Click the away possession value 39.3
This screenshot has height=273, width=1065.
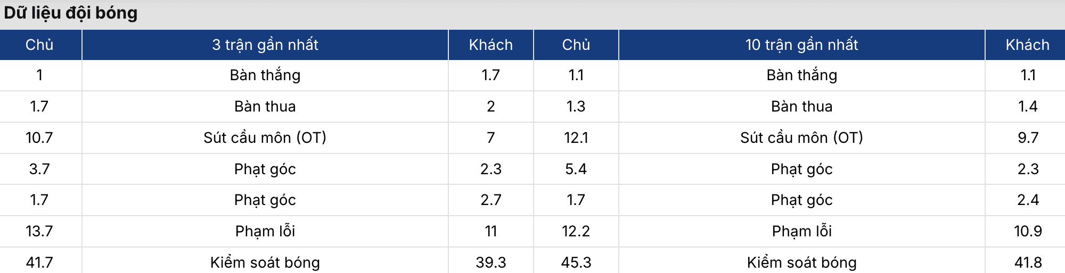pos(490,262)
